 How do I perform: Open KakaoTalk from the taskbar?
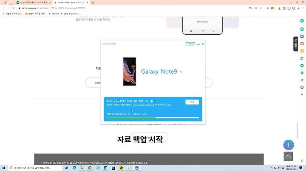[121, 168]
